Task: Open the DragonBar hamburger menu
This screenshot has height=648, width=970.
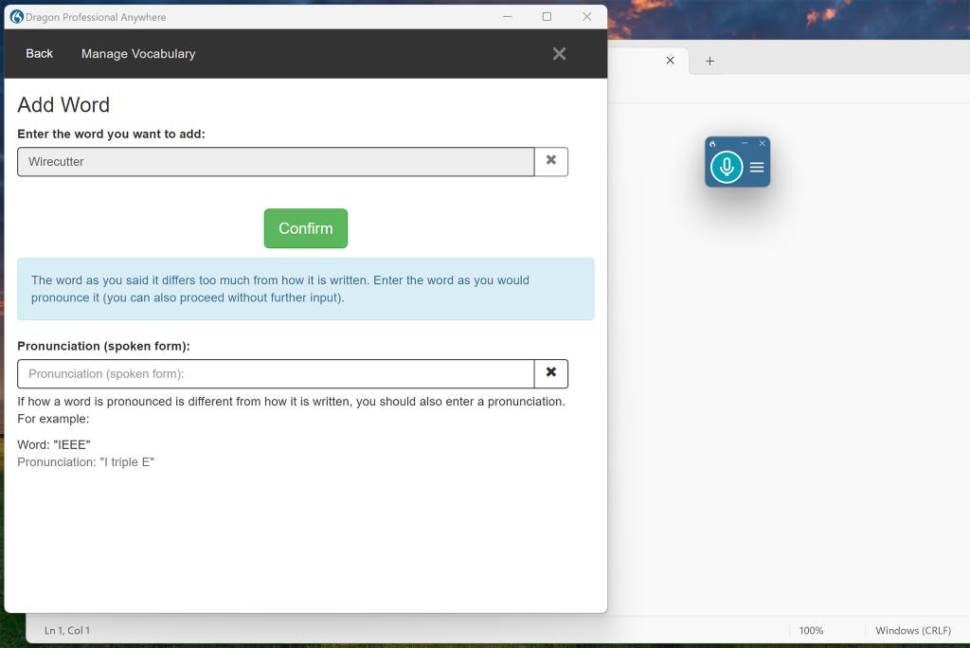Action: (756, 167)
